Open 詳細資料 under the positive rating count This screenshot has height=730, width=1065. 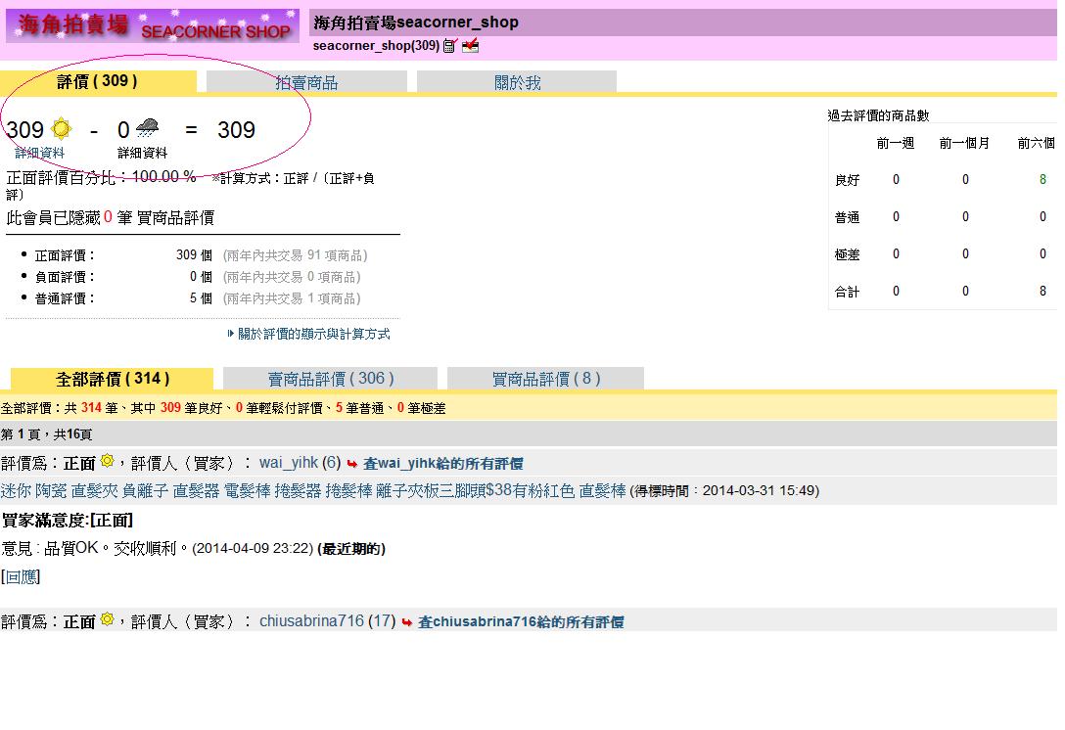pos(39,153)
